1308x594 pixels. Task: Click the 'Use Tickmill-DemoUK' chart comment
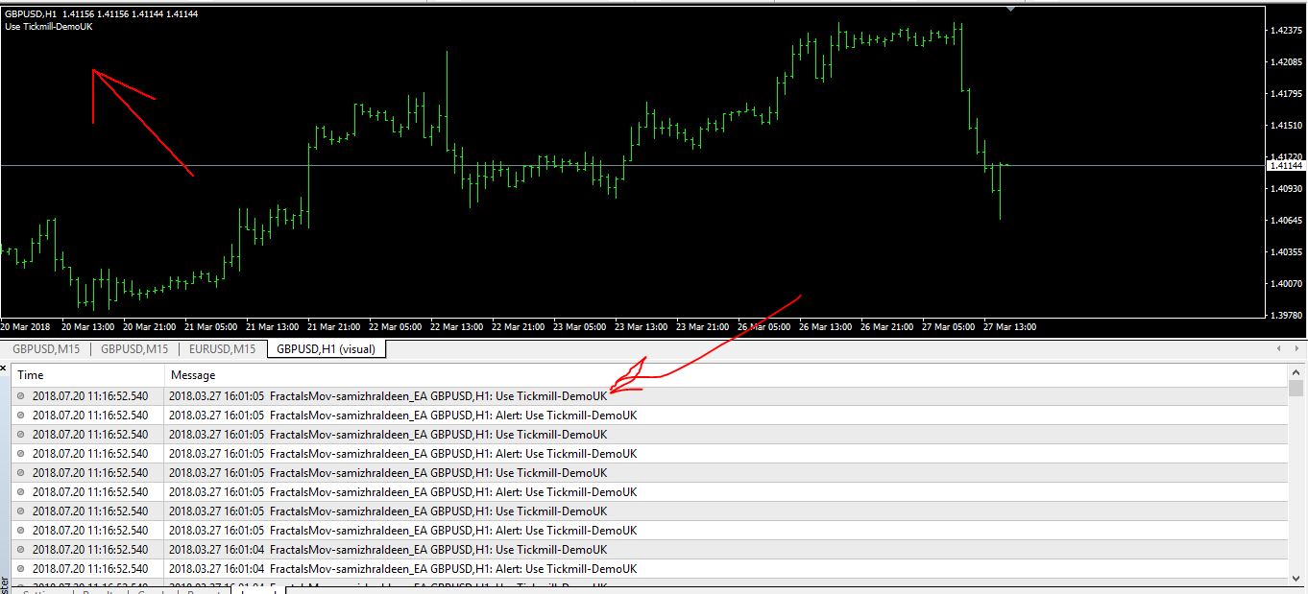point(49,26)
